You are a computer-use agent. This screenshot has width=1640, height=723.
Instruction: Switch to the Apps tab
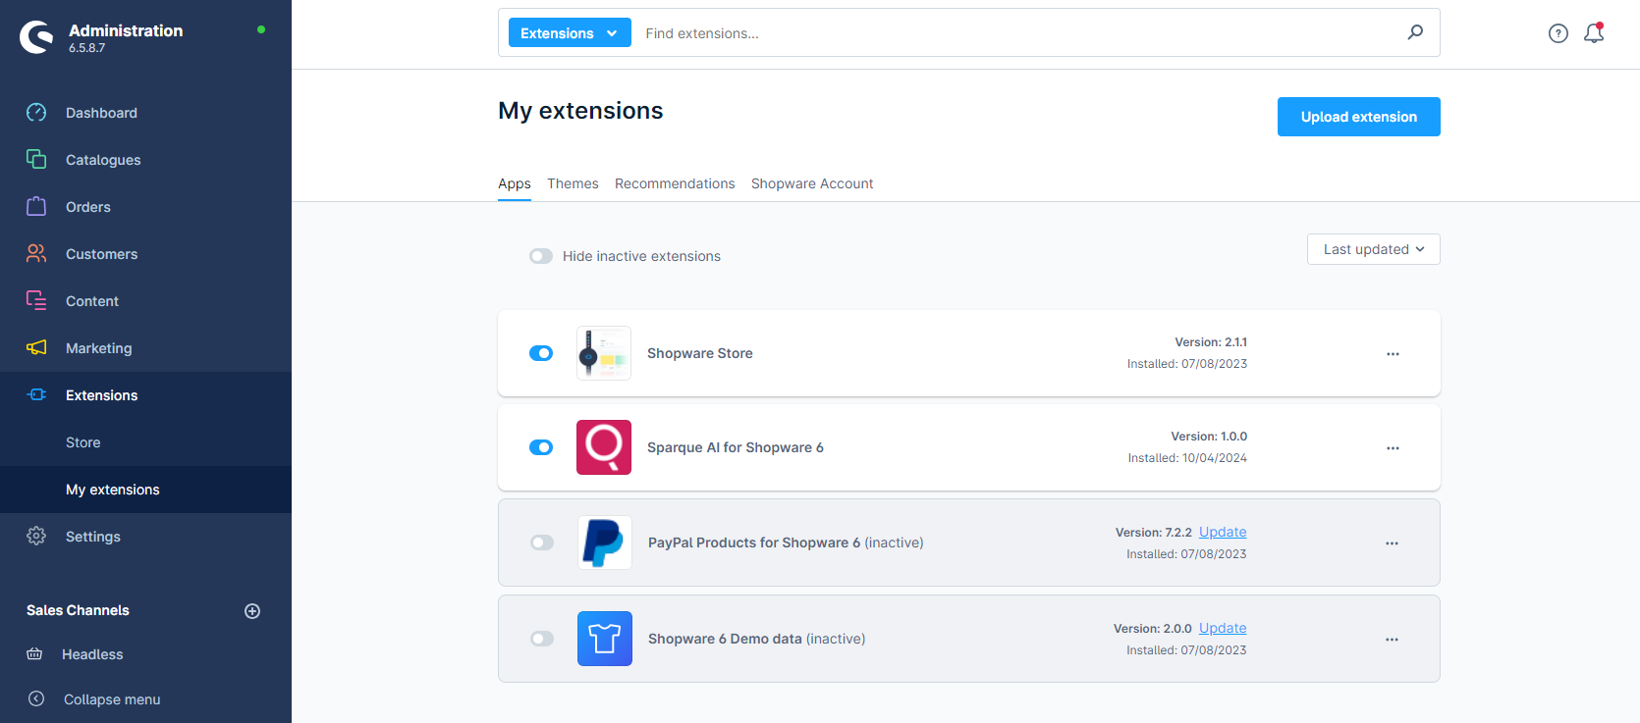pos(515,183)
